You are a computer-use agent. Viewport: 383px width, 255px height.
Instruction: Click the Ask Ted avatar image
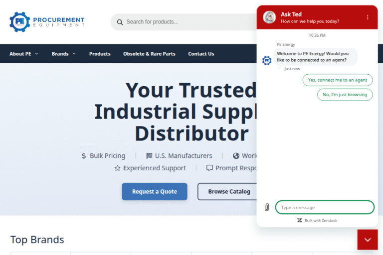269,17
